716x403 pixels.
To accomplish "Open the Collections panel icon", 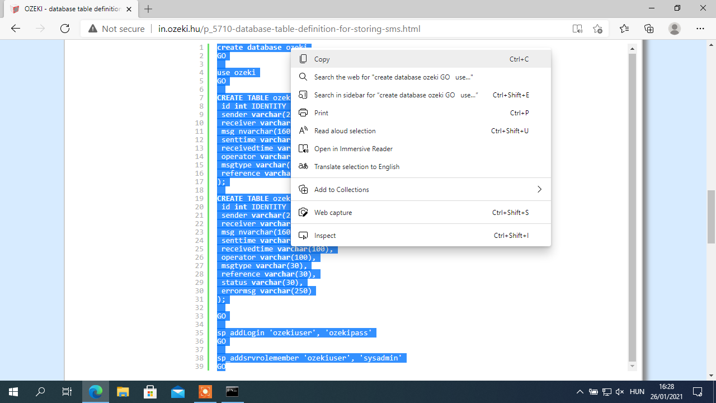I will point(648,27).
